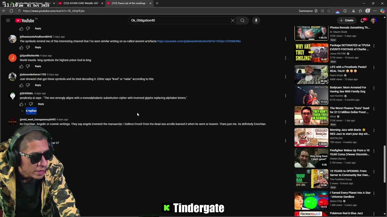Image resolution: width=387 pixels, height=217 pixels.
Task: Like SpoilRottenWs's comment
Action: (x=21, y=66)
